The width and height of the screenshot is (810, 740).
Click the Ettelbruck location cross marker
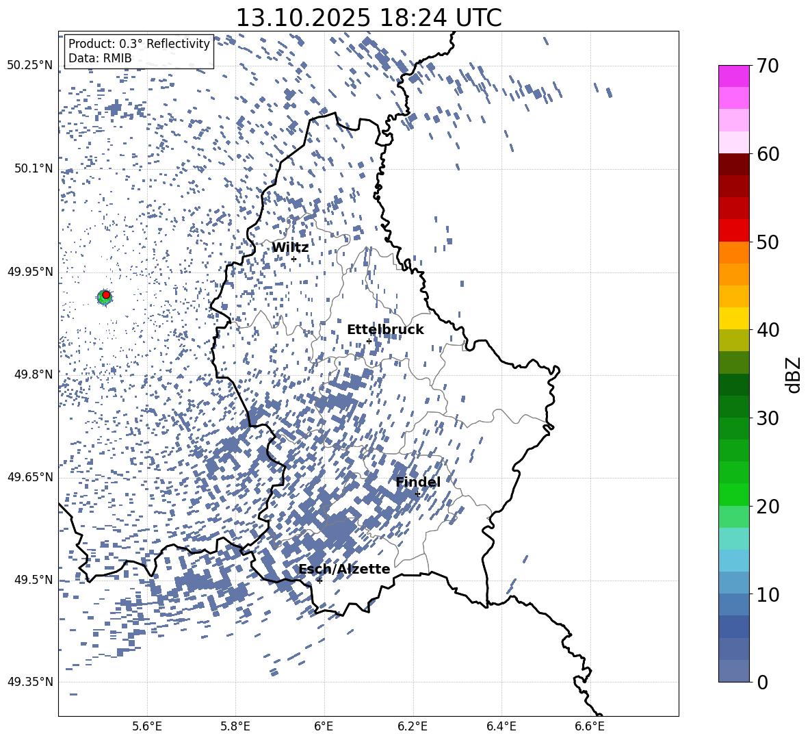pyautogui.click(x=369, y=341)
